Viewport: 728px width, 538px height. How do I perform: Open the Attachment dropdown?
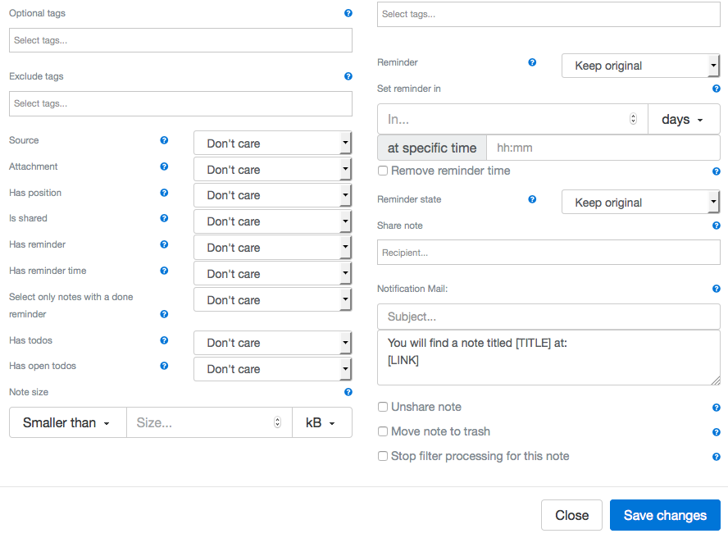point(273,170)
